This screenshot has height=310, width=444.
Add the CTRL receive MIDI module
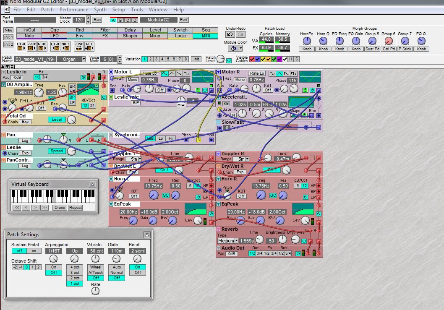(x=55, y=47)
